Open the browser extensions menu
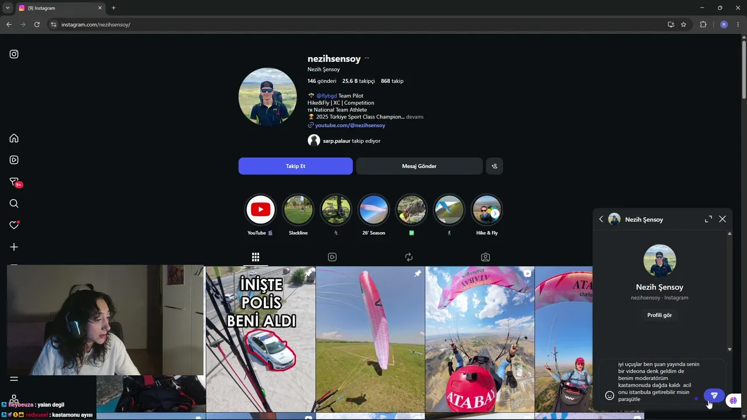This screenshot has width=747, height=420. (703, 24)
